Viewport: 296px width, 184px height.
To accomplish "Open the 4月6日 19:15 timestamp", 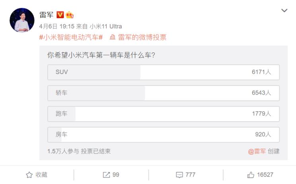I will coord(57,26).
